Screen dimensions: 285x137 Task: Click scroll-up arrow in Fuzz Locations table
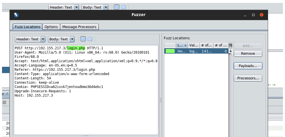[230, 51]
